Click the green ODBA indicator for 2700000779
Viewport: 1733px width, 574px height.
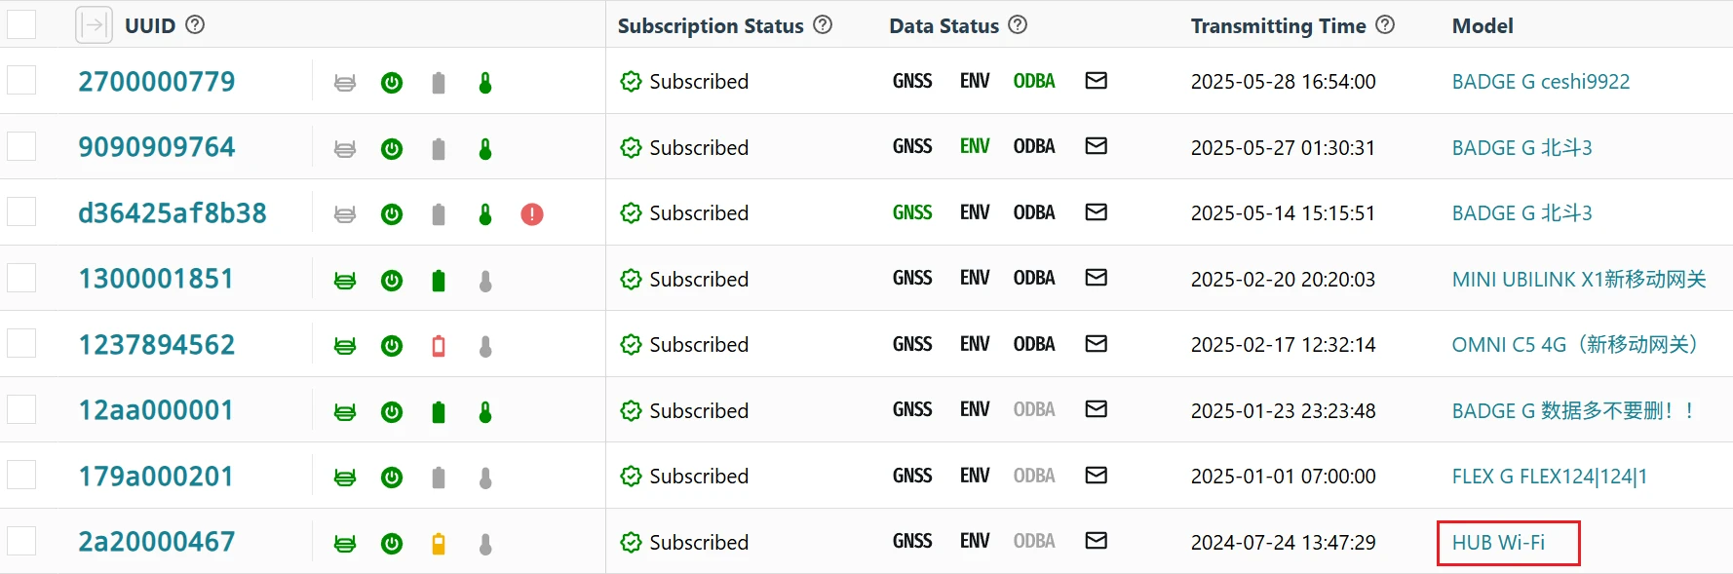1034,81
